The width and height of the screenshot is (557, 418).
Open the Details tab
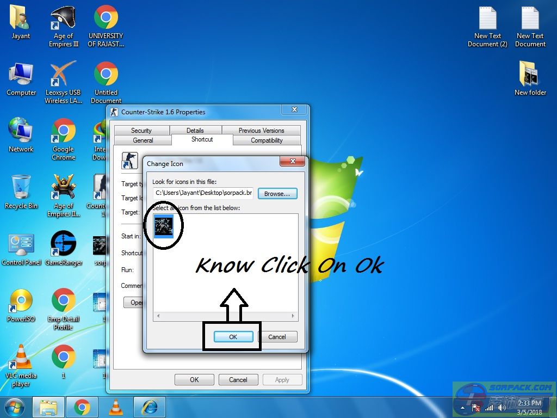coord(195,131)
